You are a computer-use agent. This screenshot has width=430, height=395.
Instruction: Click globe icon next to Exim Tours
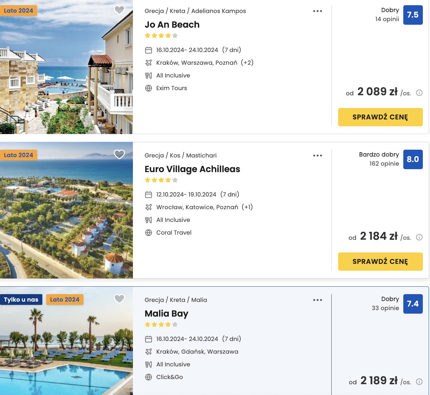coord(149,88)
